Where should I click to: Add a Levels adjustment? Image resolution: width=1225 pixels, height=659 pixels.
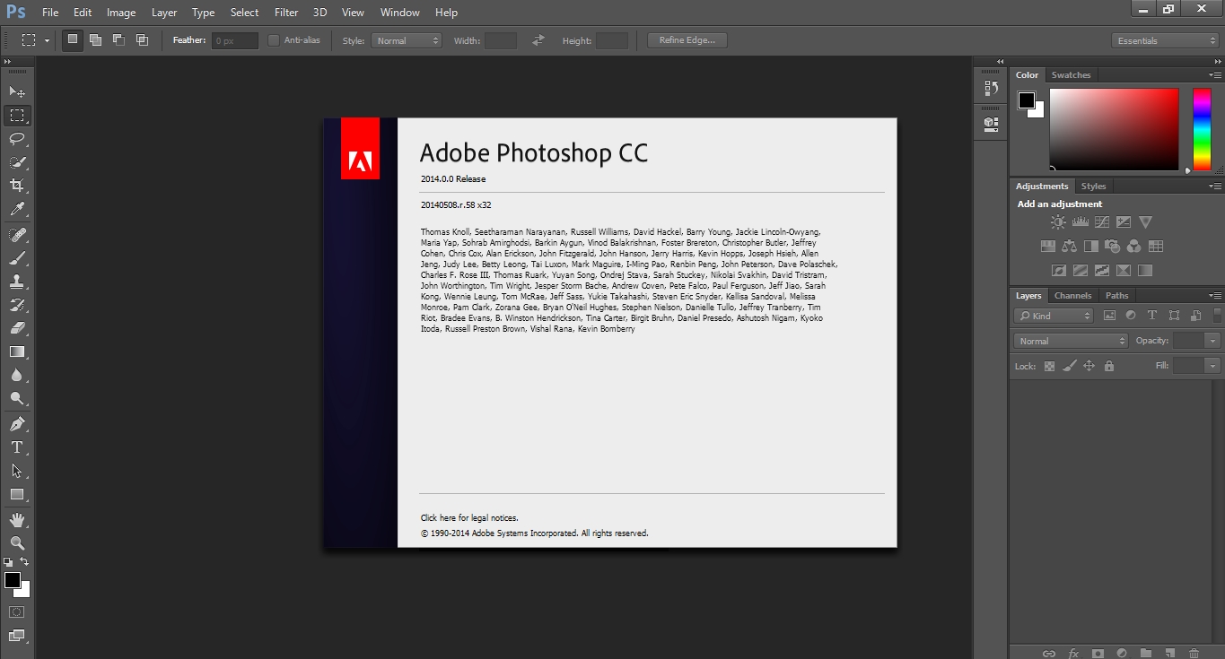pyautogui.click(x=1081, y=222)
